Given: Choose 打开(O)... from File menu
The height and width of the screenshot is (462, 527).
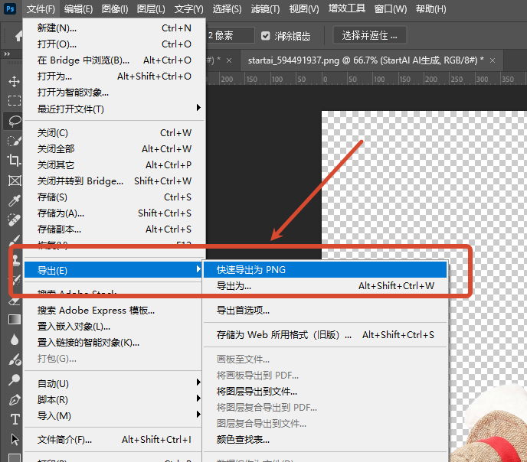Looking at the screenshot, I should (114, 44).
